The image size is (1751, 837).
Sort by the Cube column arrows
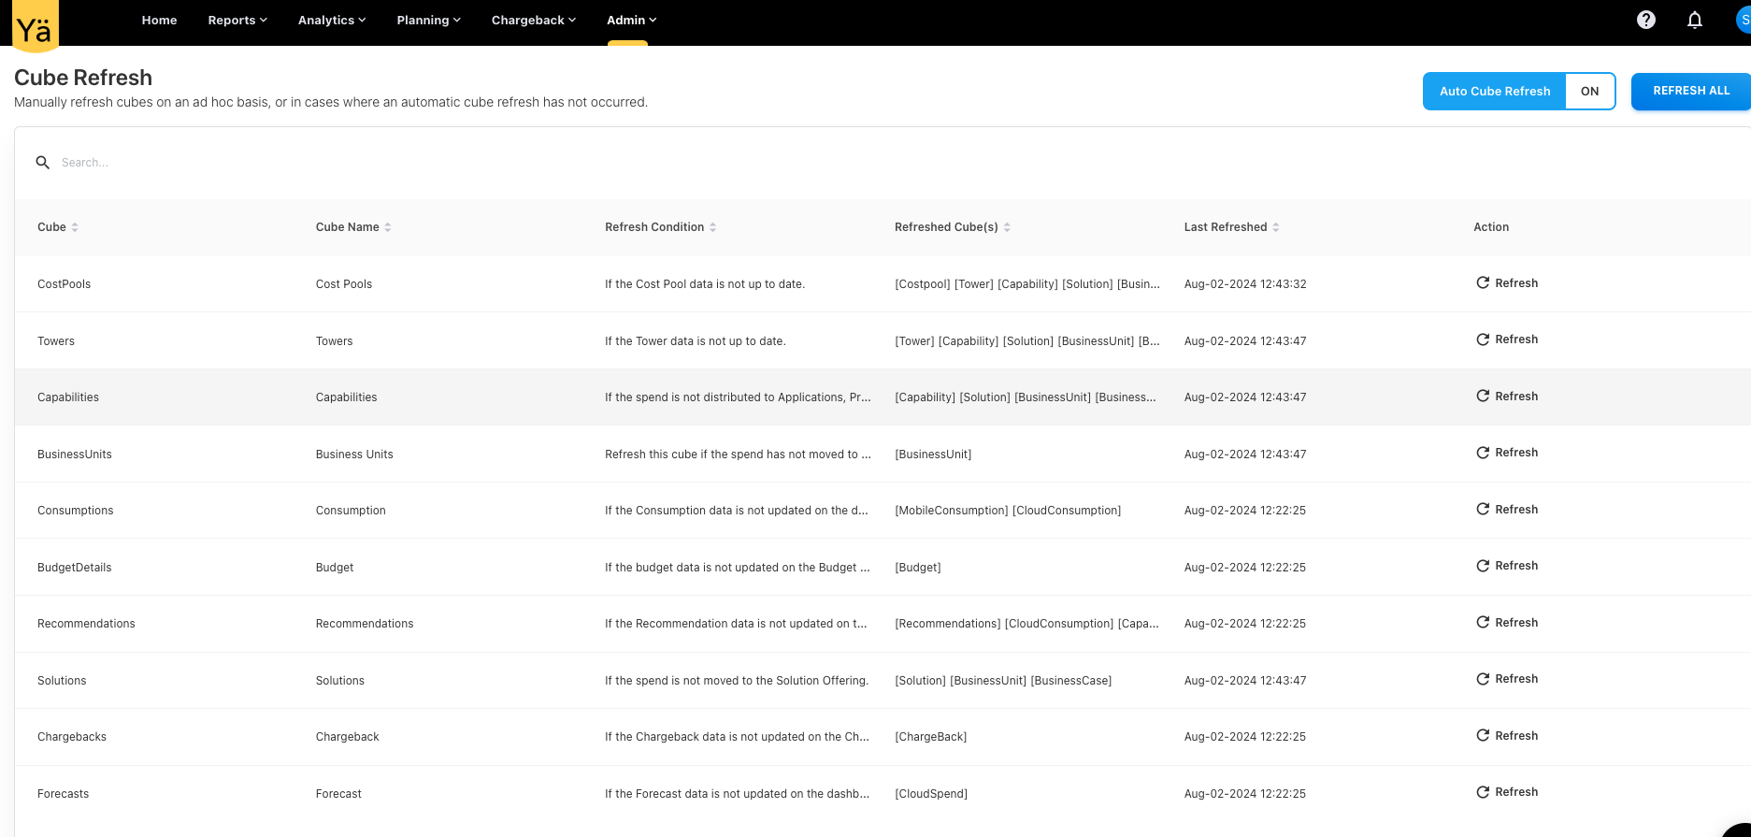pos(75,227)
